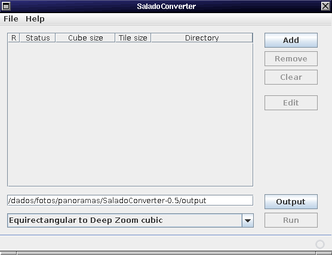This screenshot has width=332, height=255.
Task: Click the Directory column header
Action: coord(202,38)
